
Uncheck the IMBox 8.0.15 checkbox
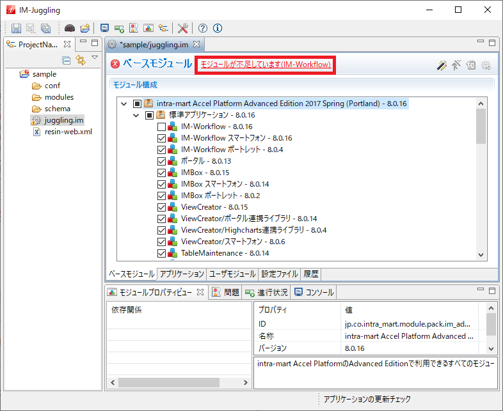[x=161, y=173]
